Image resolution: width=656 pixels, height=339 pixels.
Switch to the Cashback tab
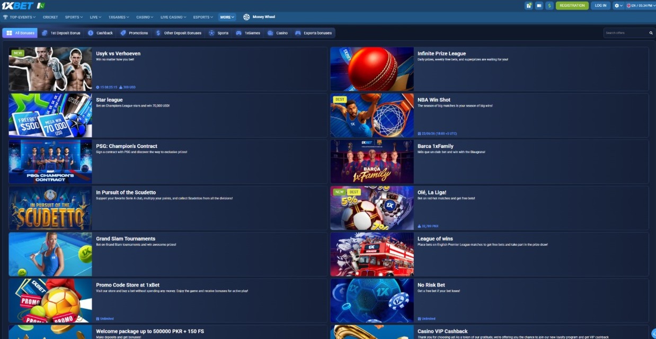(100, 33)
